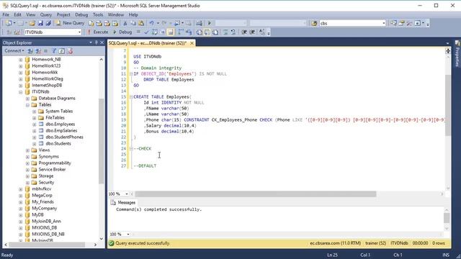Open the Project menu

pos(63,14)
